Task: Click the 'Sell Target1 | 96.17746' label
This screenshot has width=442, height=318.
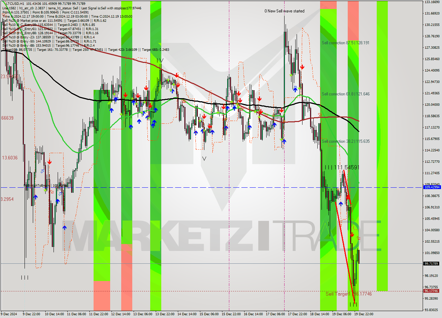Action: click(349, 294)
